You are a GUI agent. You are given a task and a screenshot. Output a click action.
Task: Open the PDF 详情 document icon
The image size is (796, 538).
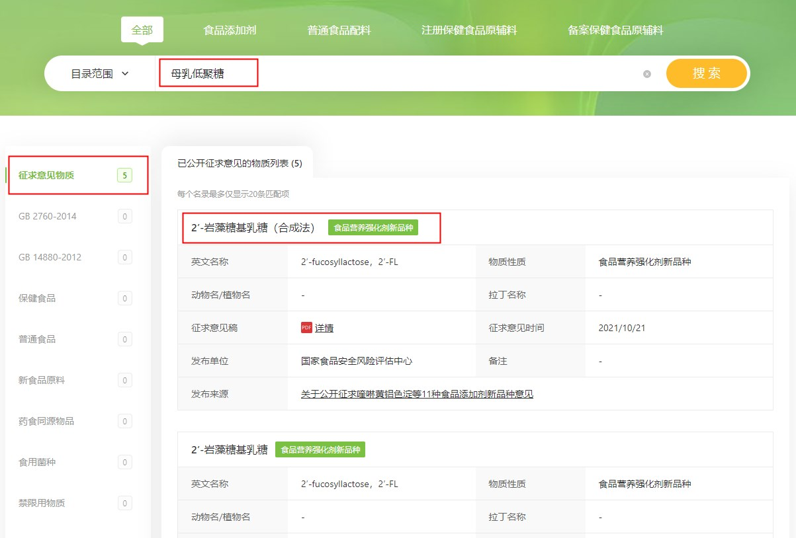click(316, 327)
